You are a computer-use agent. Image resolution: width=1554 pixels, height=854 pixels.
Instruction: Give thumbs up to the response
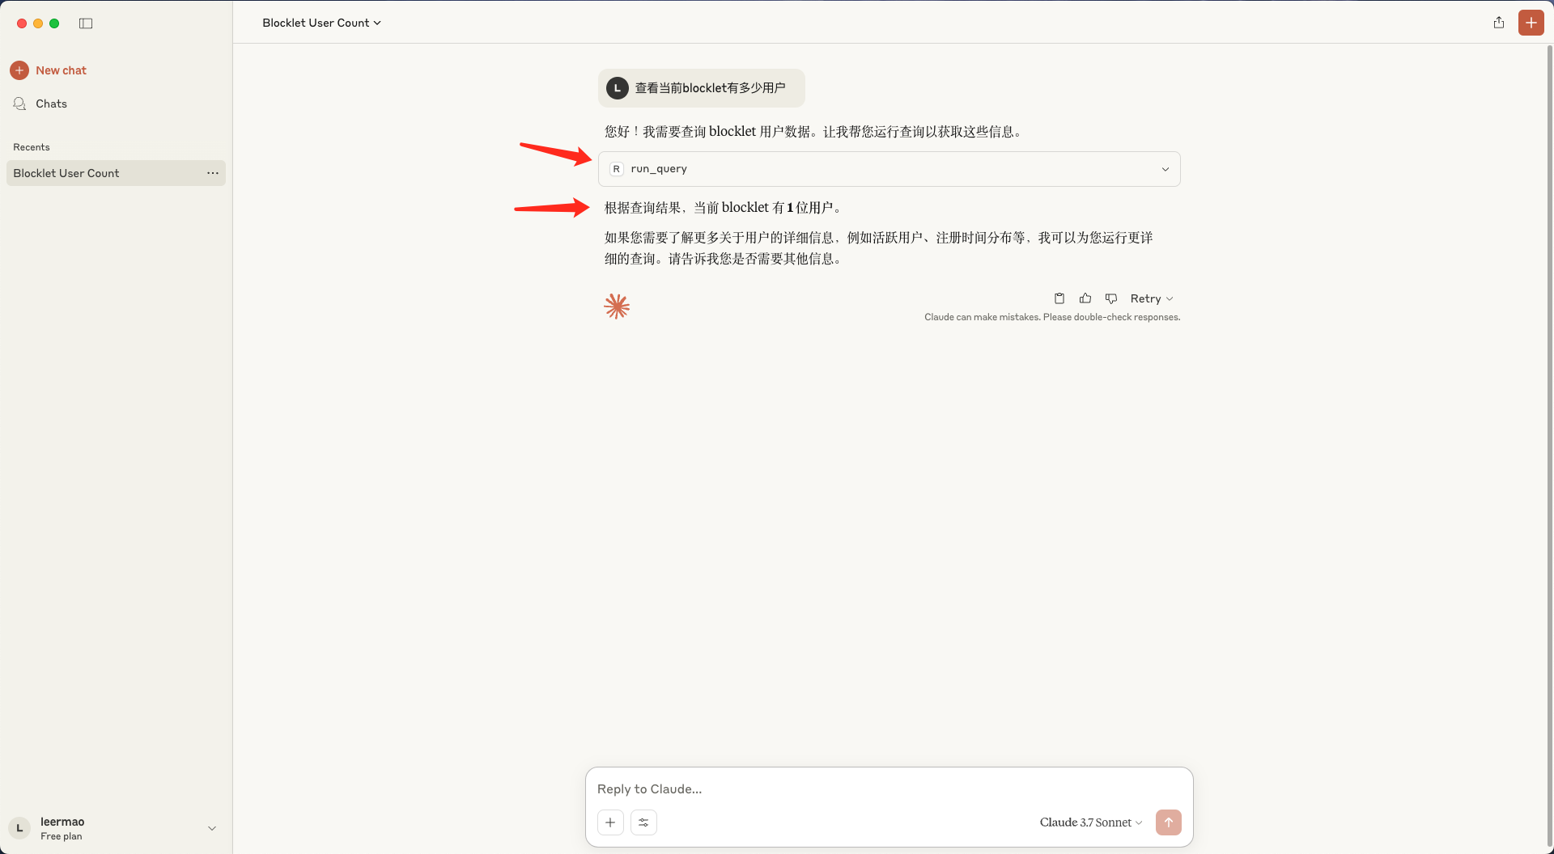tap(1085, 298)
